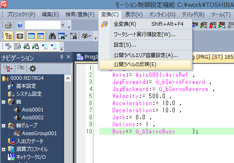Click the monitor-all icon with green arrow and blue magnifier
Image resolution: width=234 pixels, height=163 pixels.
[x=222, y=25]
